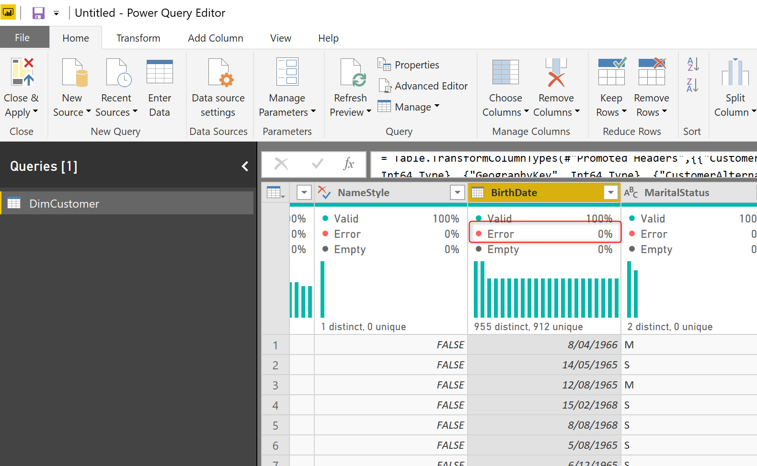
Task: Click the Enter Data table icon
Action: point(160,72)
